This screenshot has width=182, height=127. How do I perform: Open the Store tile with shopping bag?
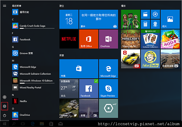point(79,69)
